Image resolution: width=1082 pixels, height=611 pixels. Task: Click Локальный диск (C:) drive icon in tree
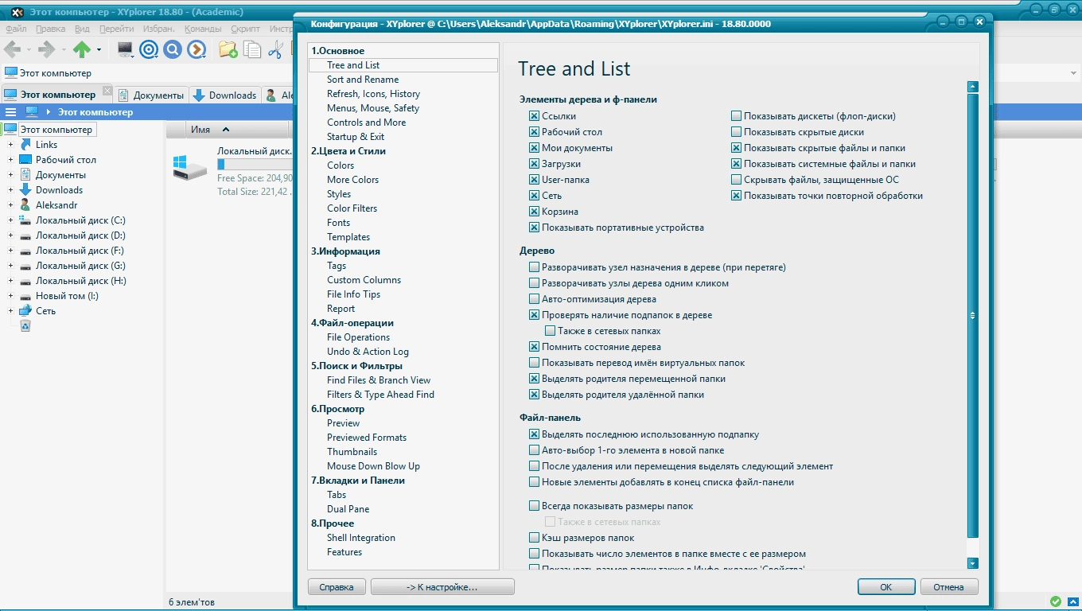click(x=25, y=220)
